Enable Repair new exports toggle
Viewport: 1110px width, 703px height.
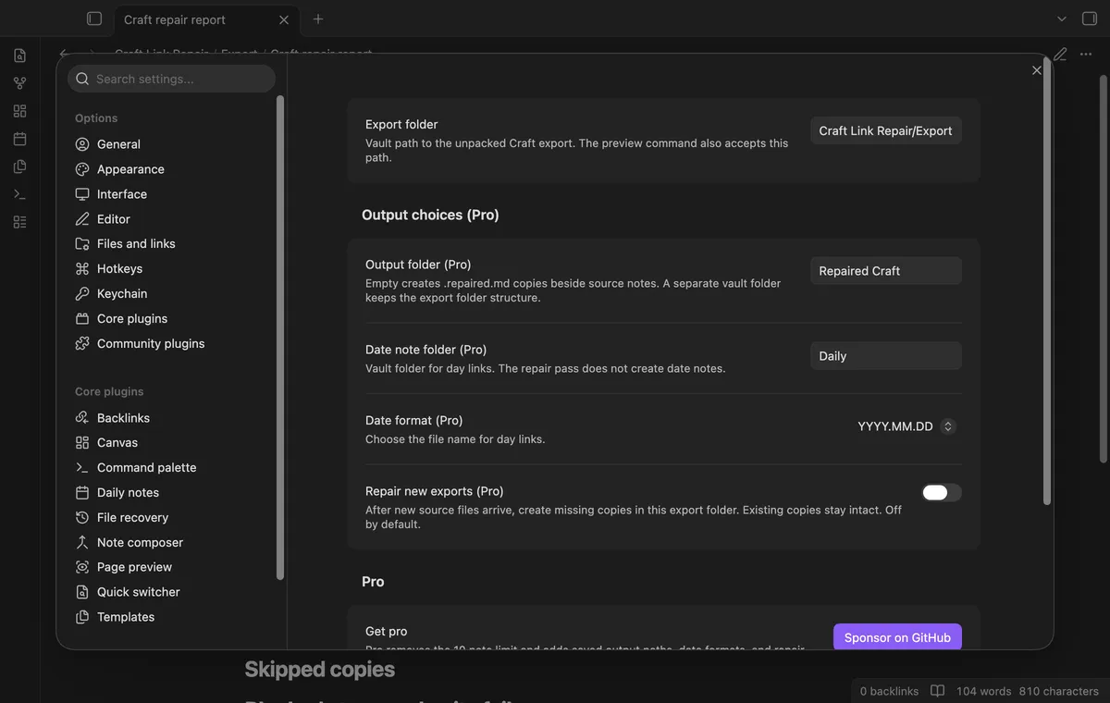pos(942,492)
